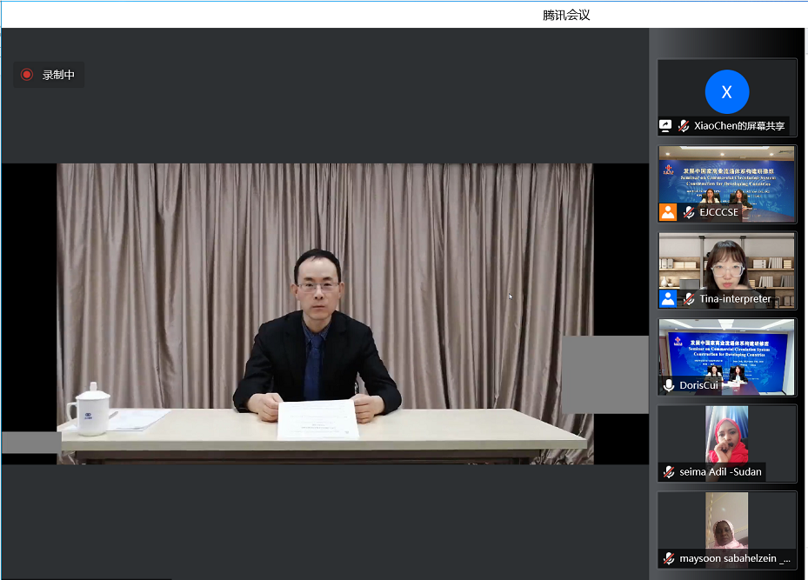Click seima Adil -Sudan's muted mic icon
Screen dimensions: 808x580
tap(669, 472)
